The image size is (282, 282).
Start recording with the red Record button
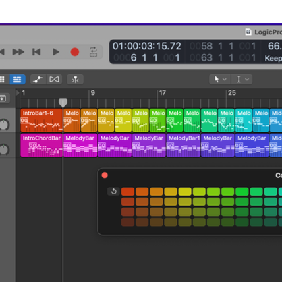point(75,52)
